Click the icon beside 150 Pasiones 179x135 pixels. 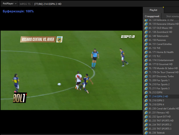coord(146,40)
